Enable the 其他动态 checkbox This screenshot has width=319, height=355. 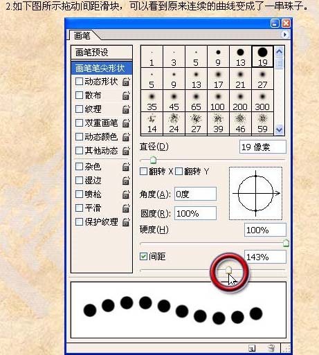point(79,151)
